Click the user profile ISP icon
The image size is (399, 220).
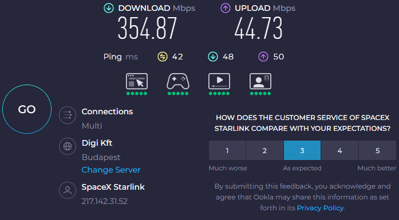coord(68,190)
